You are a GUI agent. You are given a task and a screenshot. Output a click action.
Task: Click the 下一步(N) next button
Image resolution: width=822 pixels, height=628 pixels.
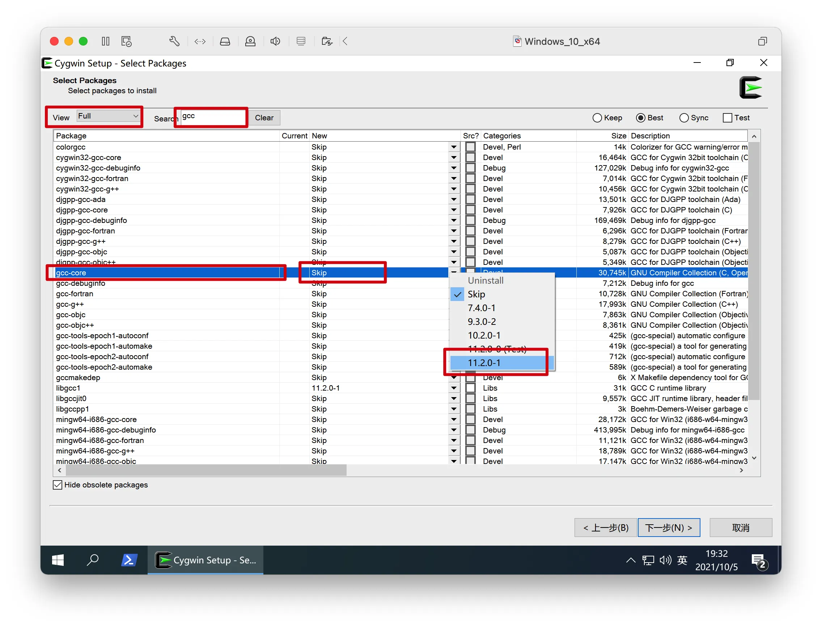coord(669,528)
